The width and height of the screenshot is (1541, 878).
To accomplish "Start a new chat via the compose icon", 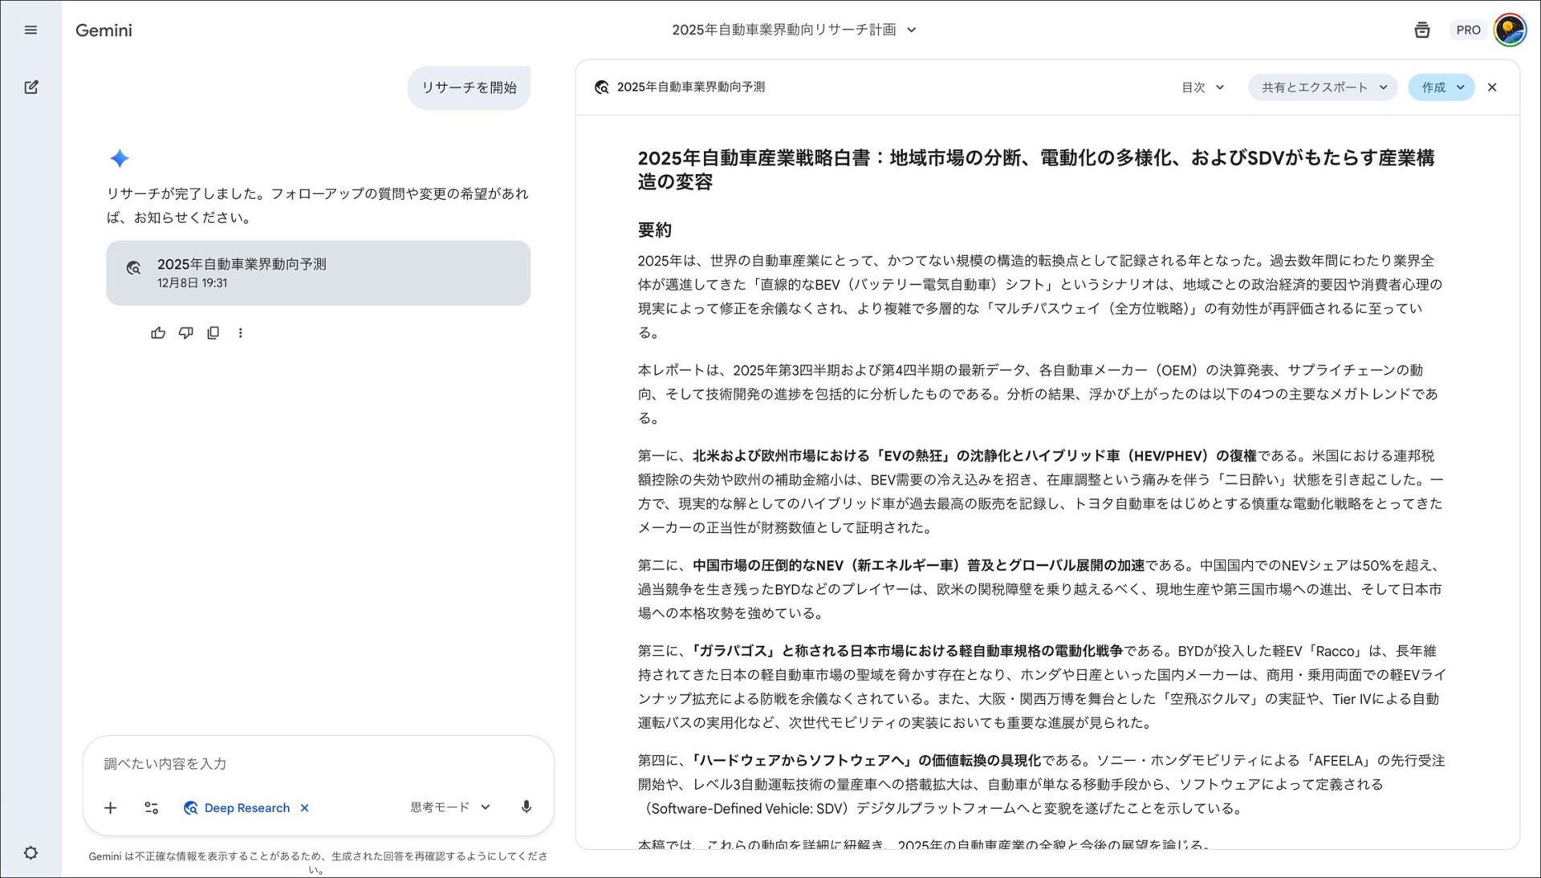I will pyautogui.click(x=31, y=87).
